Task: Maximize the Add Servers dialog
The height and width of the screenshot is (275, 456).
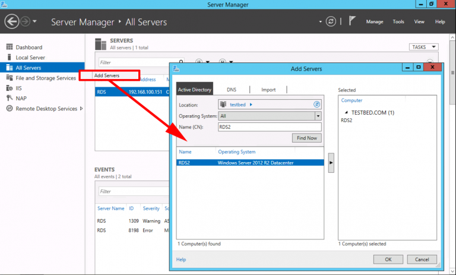Action: click(x=418, y=67)
